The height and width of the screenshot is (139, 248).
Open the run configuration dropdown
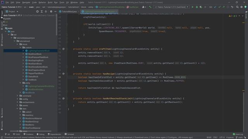(172, 7)
